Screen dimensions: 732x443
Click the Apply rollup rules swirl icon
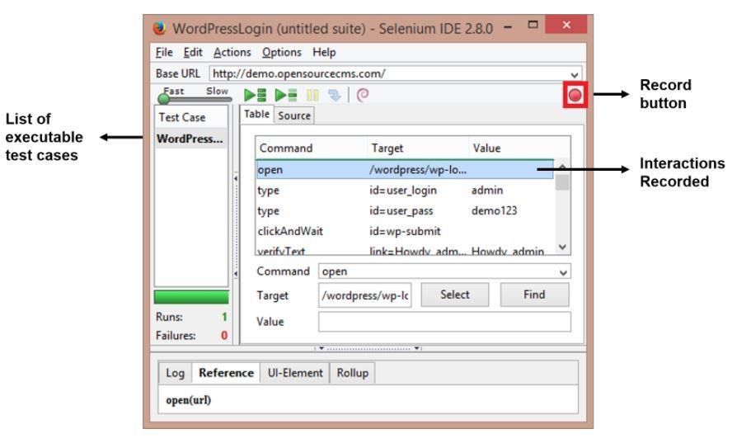point(363,95)
